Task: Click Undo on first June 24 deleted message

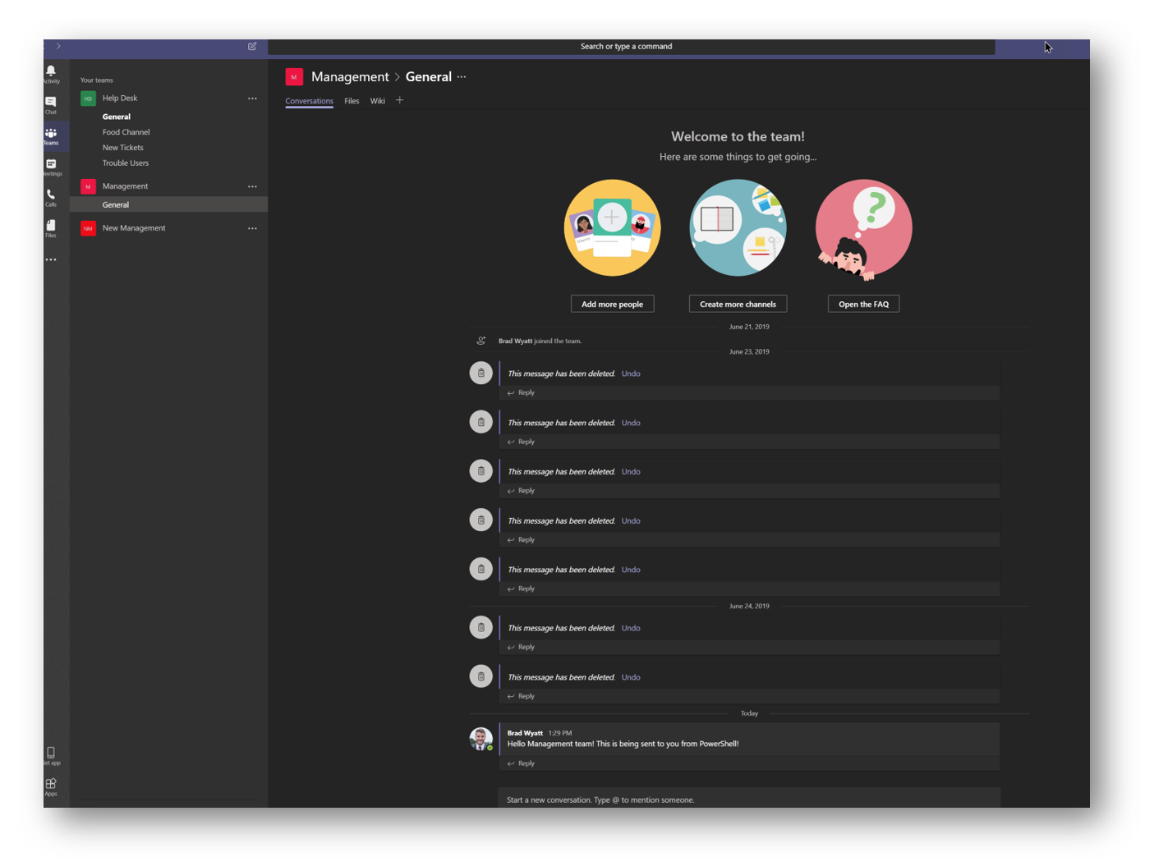Action: [x=631, y=628]
